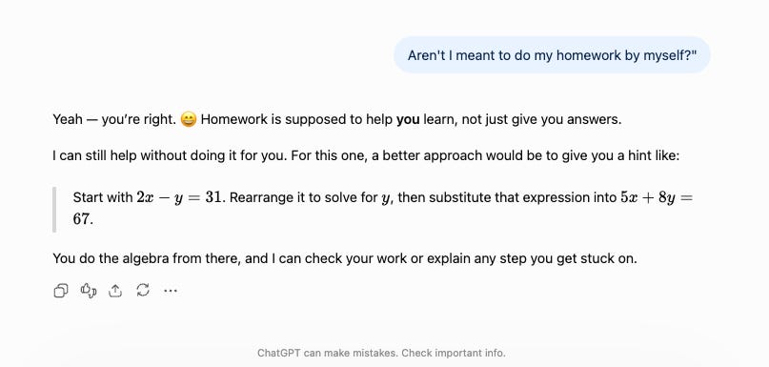Click the number 67 in the hint
This screenshot has height=367, width=769.
point(82,219)
